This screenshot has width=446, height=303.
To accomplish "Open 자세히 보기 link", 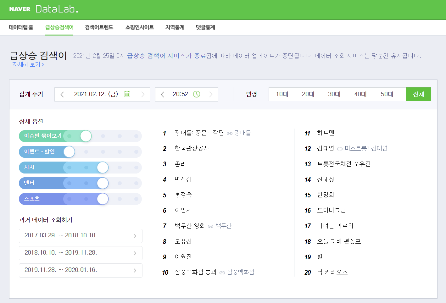I will click(28, 64).
